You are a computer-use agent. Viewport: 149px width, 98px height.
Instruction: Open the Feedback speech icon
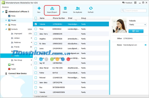pos(123,3)
